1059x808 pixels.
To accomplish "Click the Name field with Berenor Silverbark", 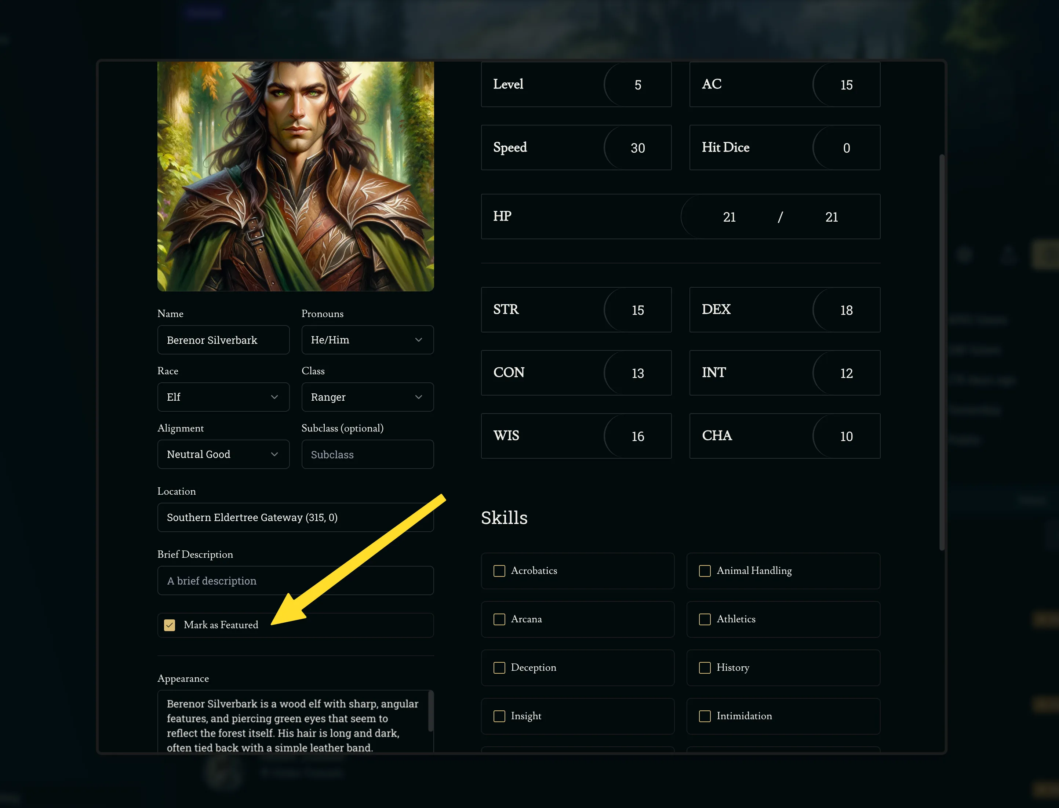I will point(223,339).
